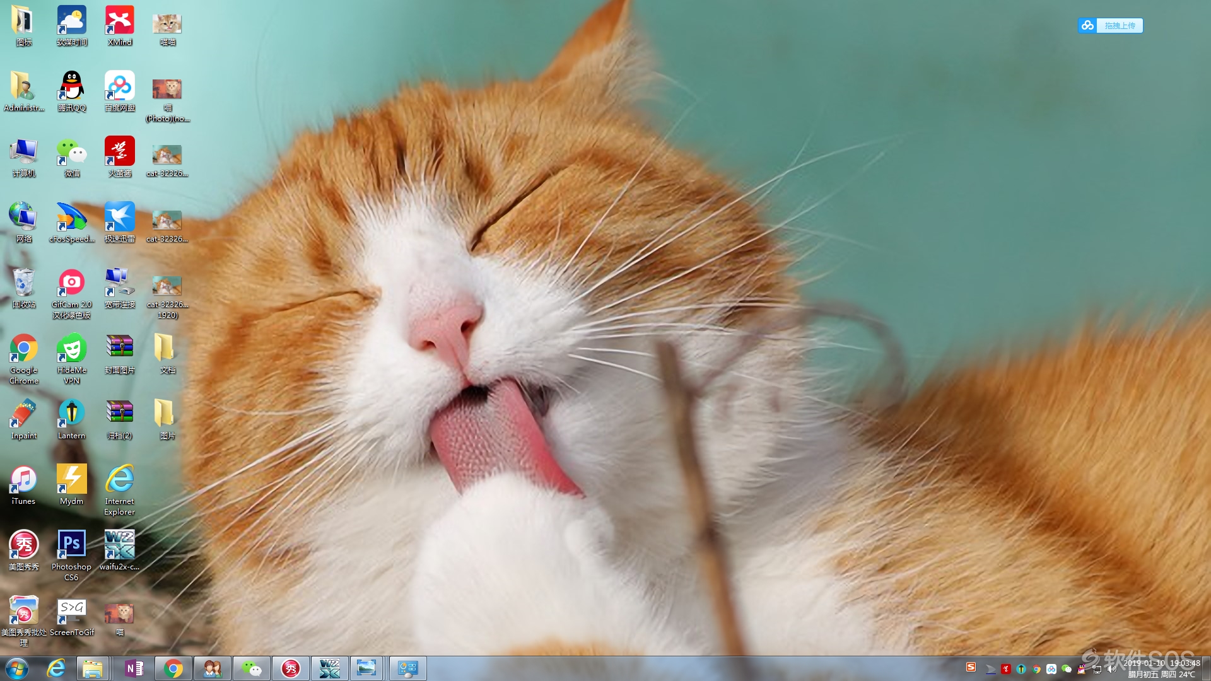
Task: Open the 计算机 desktop icon
Action: click(23, 158)
